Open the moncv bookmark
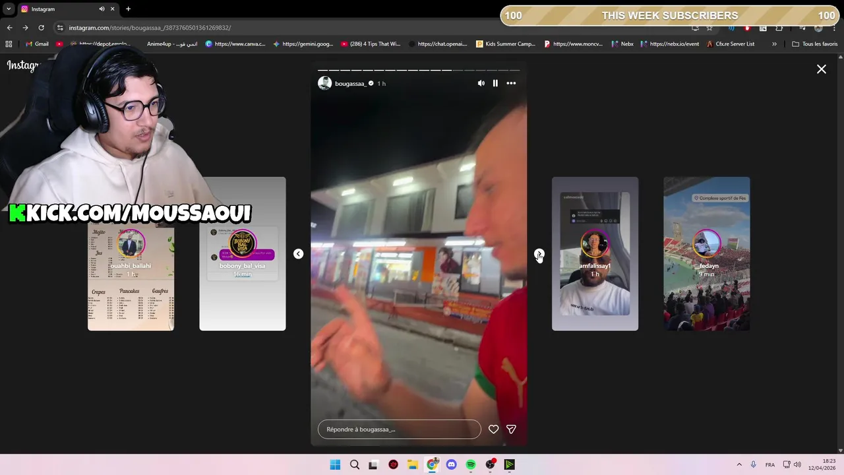The image size is (844, 475). click(574, 44)
